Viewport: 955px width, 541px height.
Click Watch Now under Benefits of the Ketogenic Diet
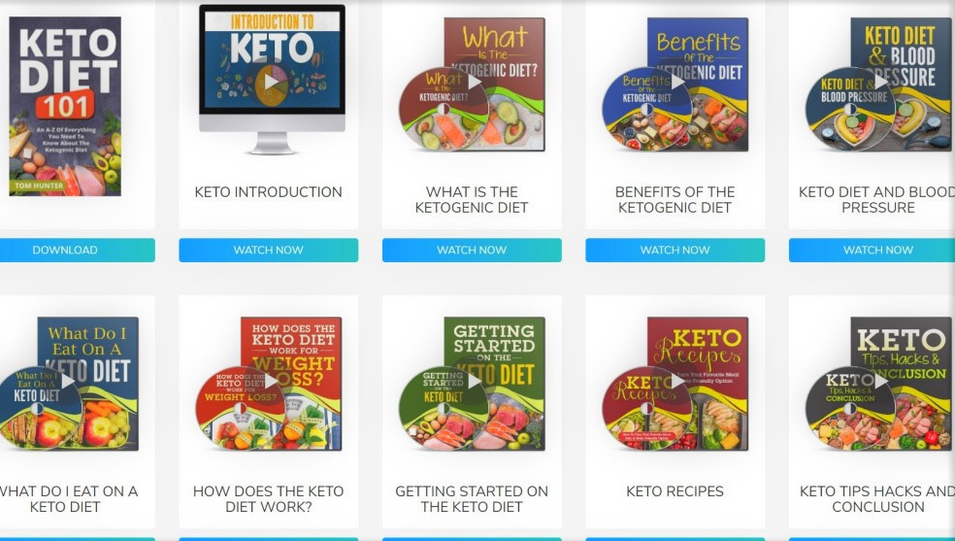point(675,250)
